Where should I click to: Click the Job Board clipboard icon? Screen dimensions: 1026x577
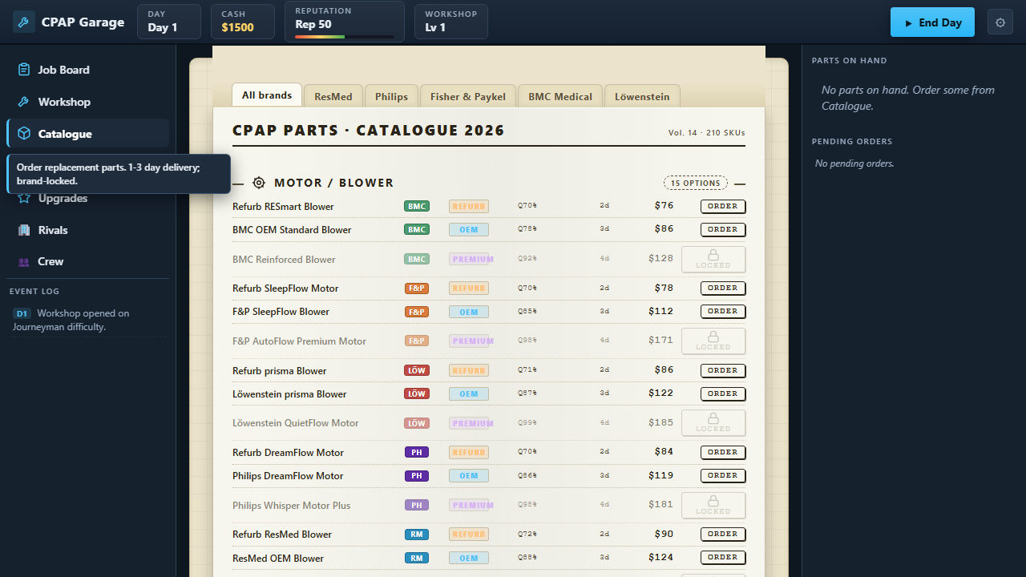click(24, 70)
